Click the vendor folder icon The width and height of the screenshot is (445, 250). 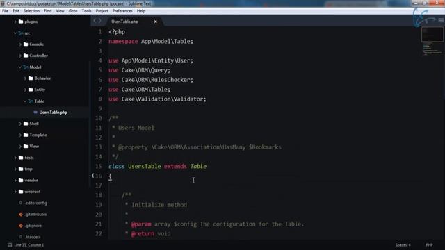pos(21,181)
